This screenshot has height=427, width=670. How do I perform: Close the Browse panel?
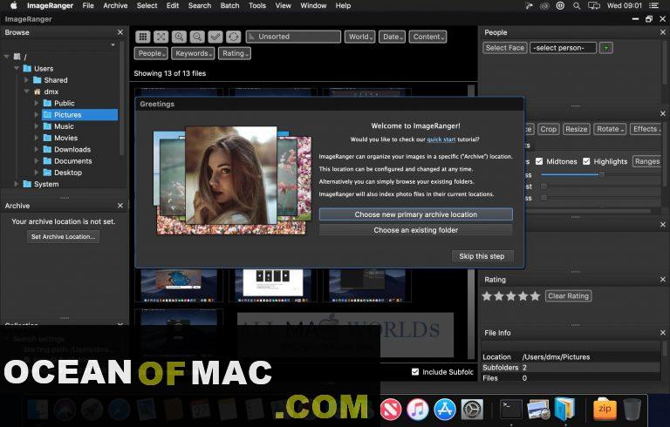[x=120, y=32]
